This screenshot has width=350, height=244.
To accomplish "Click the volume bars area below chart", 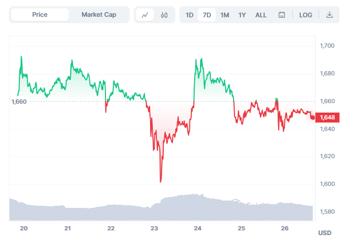I will [x=157, y=209].
